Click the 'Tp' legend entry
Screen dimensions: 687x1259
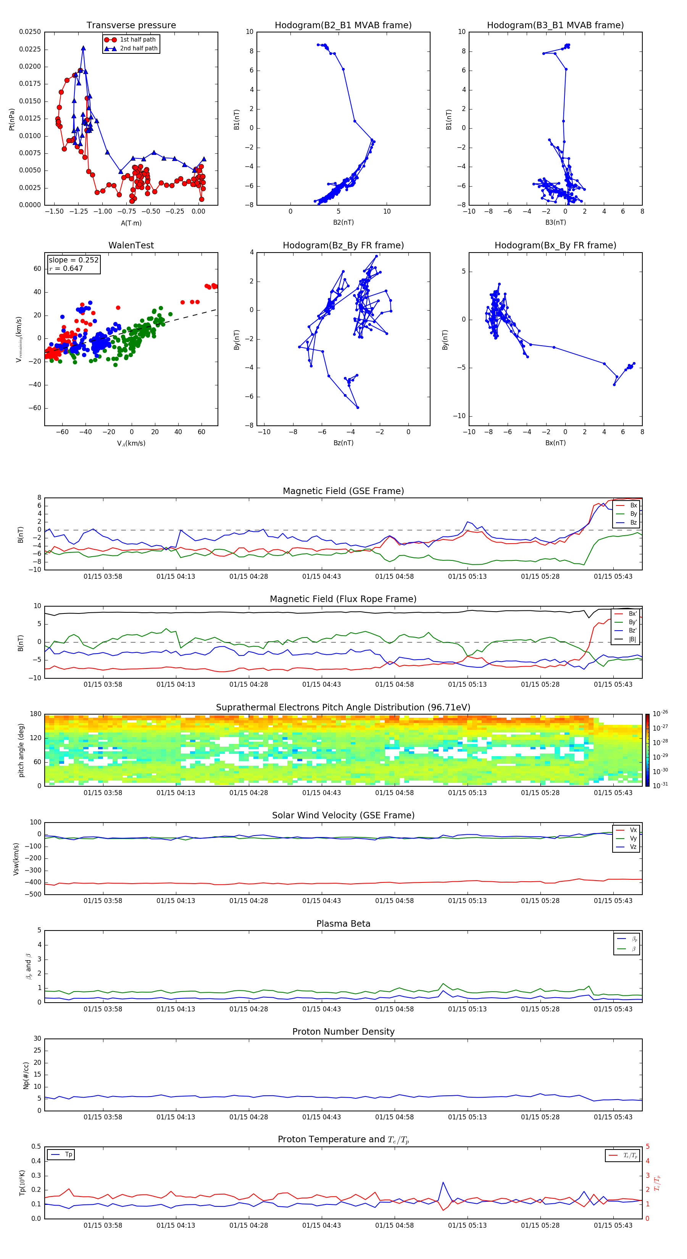tap(61, 1154)
